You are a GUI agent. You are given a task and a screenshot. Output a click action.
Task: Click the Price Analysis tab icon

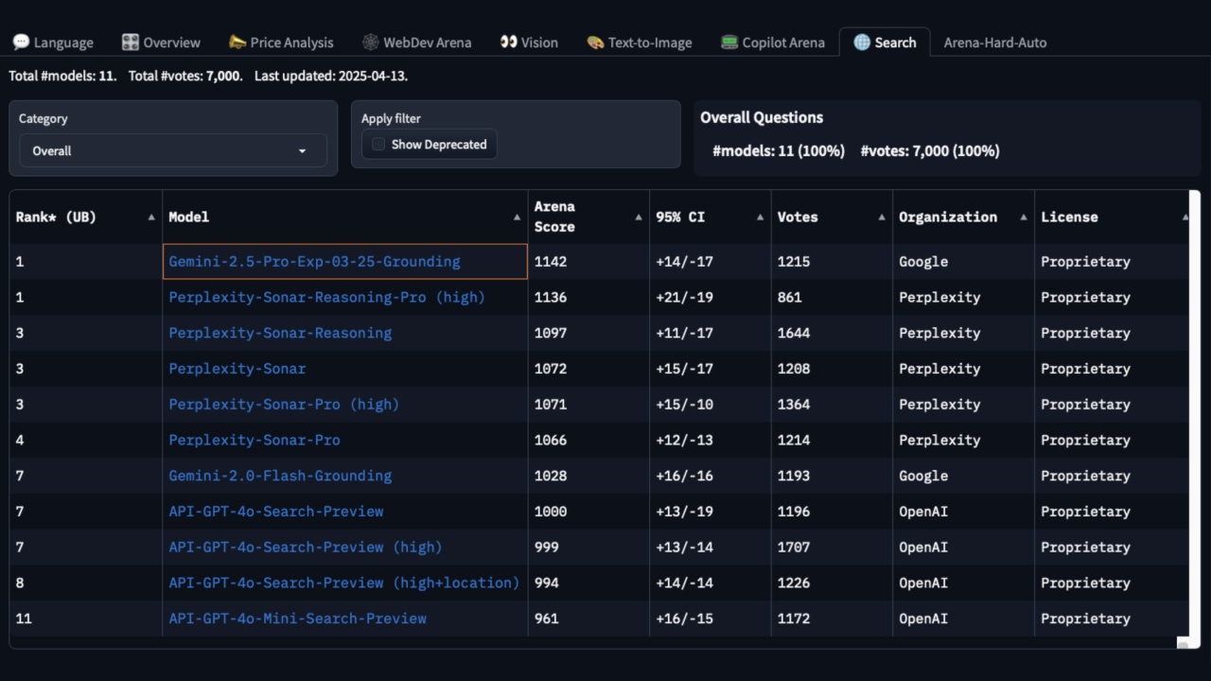(x=237, y=43)
